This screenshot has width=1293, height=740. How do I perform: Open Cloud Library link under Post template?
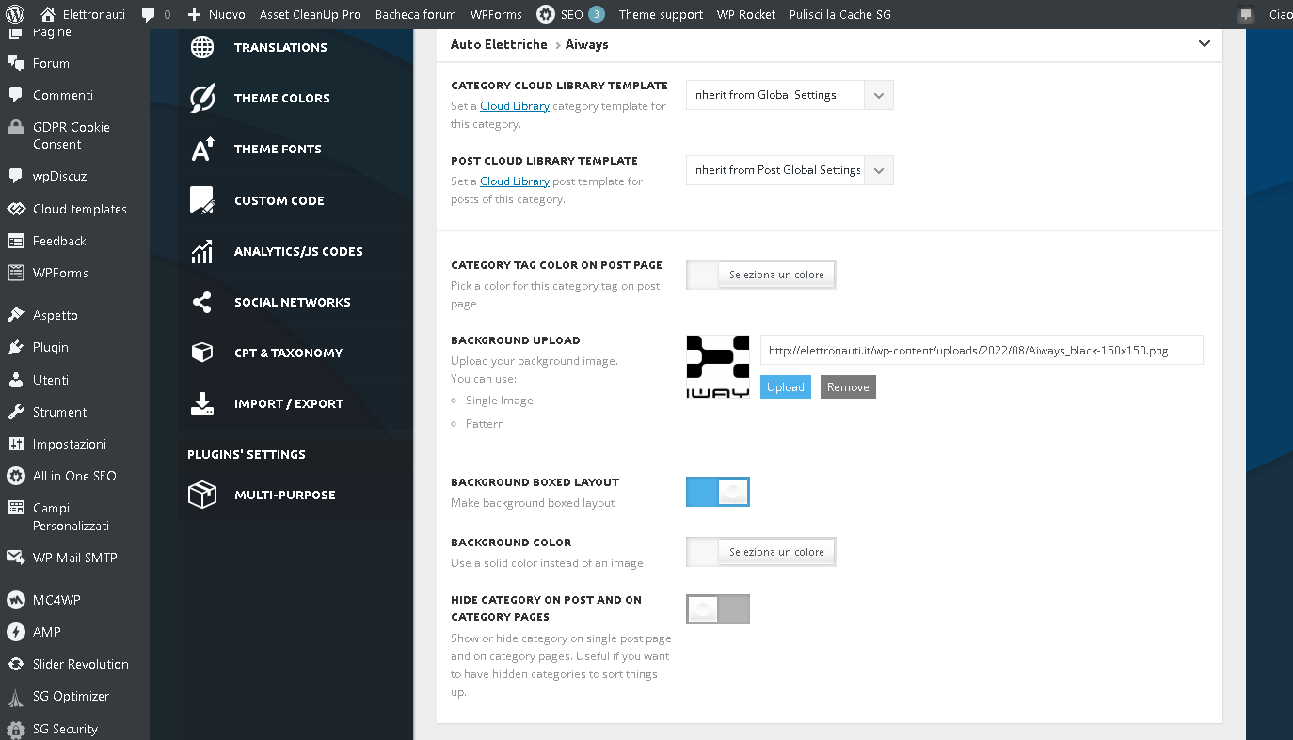[x=515, y=181]
